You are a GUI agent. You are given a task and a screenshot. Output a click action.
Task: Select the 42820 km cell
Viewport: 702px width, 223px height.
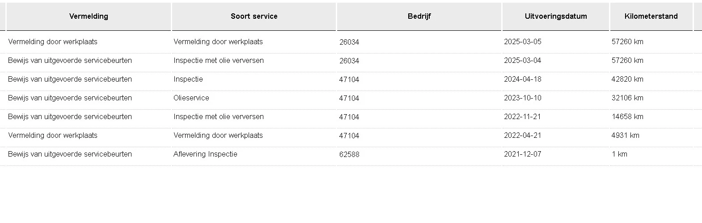point(627,79)
